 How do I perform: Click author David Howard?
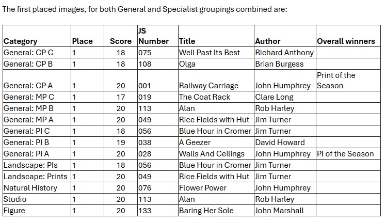point(280,142)
